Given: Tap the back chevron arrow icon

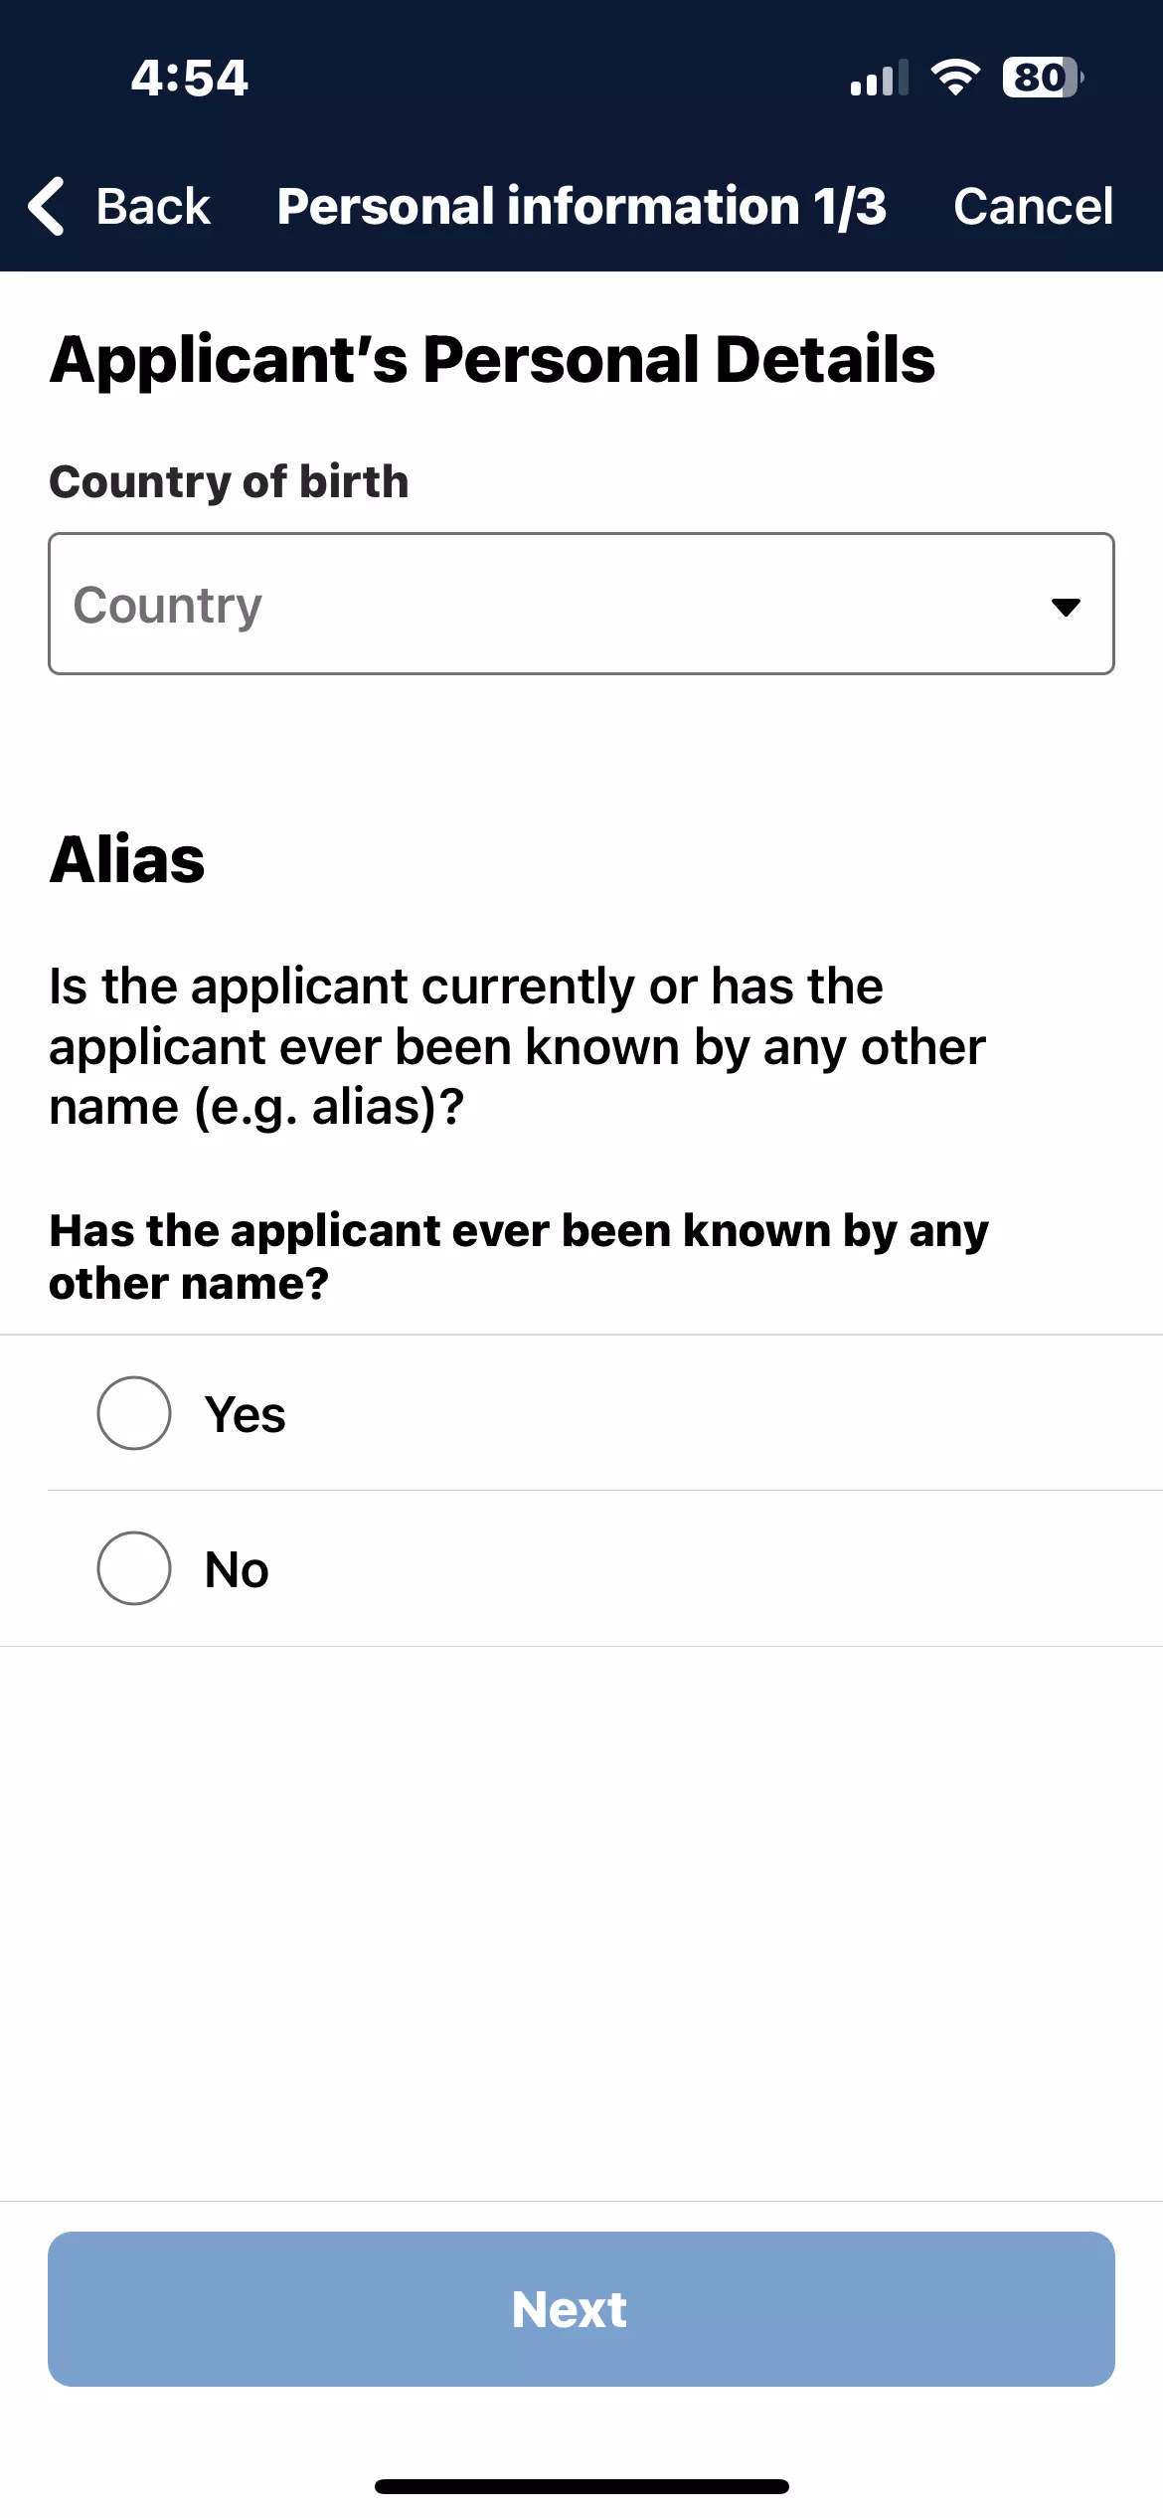Looking at the screenshot, I should point(47,206).
